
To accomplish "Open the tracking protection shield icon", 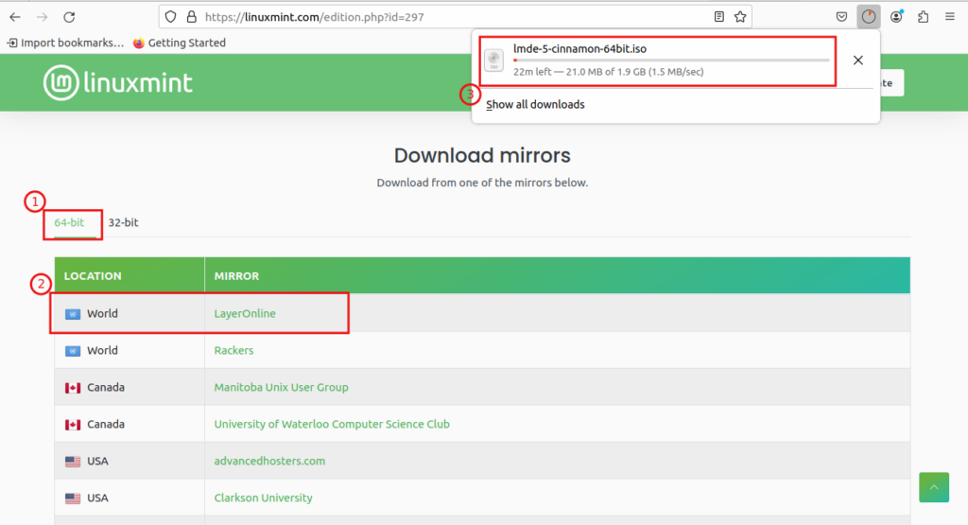I will [171, 17].
